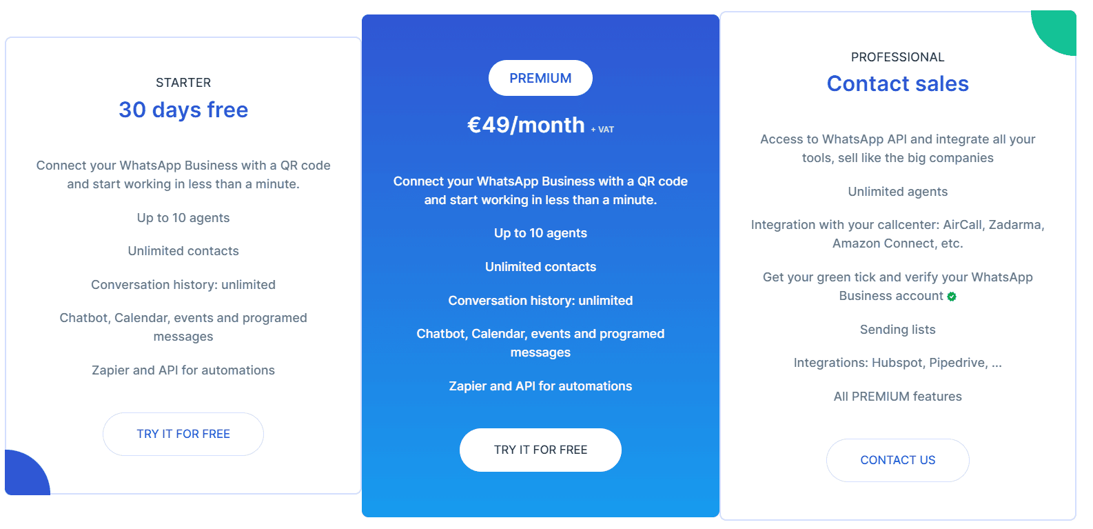
Task: Select Zapier and API for automations on Starter
Action: click(183, 370)
